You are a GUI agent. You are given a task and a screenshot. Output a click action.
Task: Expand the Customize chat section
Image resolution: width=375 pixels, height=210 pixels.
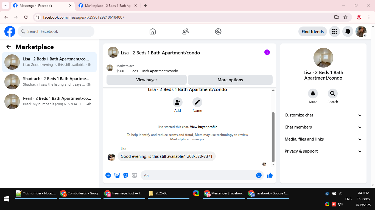tap(323, 115)
